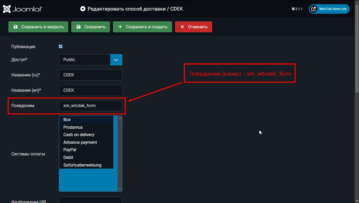Image resolution: width=359 pixels, height=203 pixels.
Task: Select "Cash on delivery" payment option
Action: [86, 135]
